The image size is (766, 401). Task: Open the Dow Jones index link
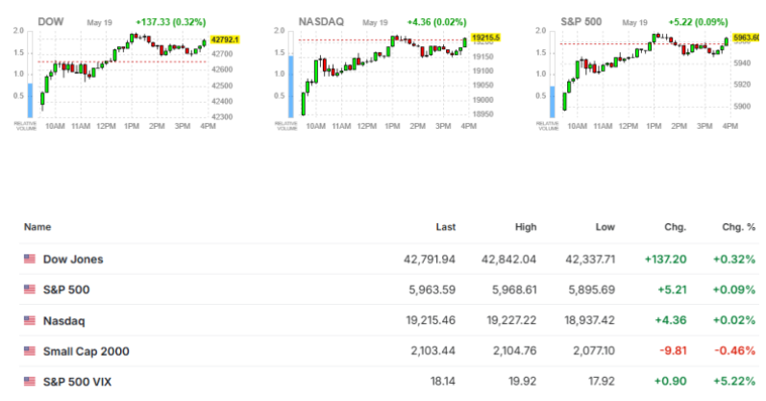(73, 260)
